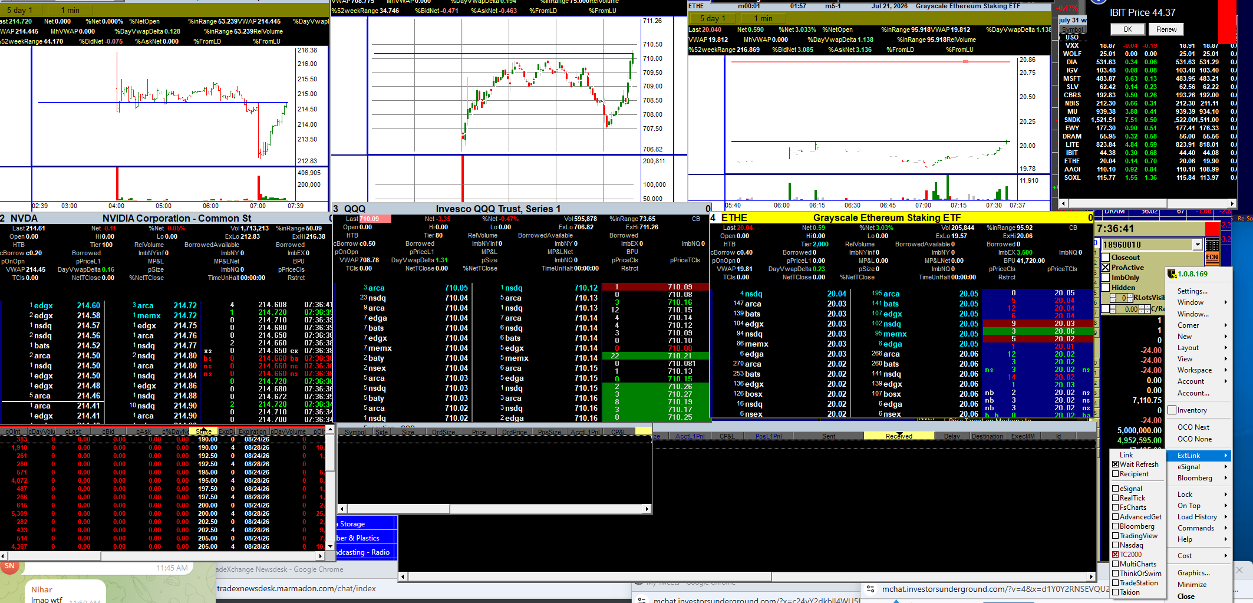1253x603 pixels.
Task: Expand the Load History submenu
Action: [x=1199, y=517]
